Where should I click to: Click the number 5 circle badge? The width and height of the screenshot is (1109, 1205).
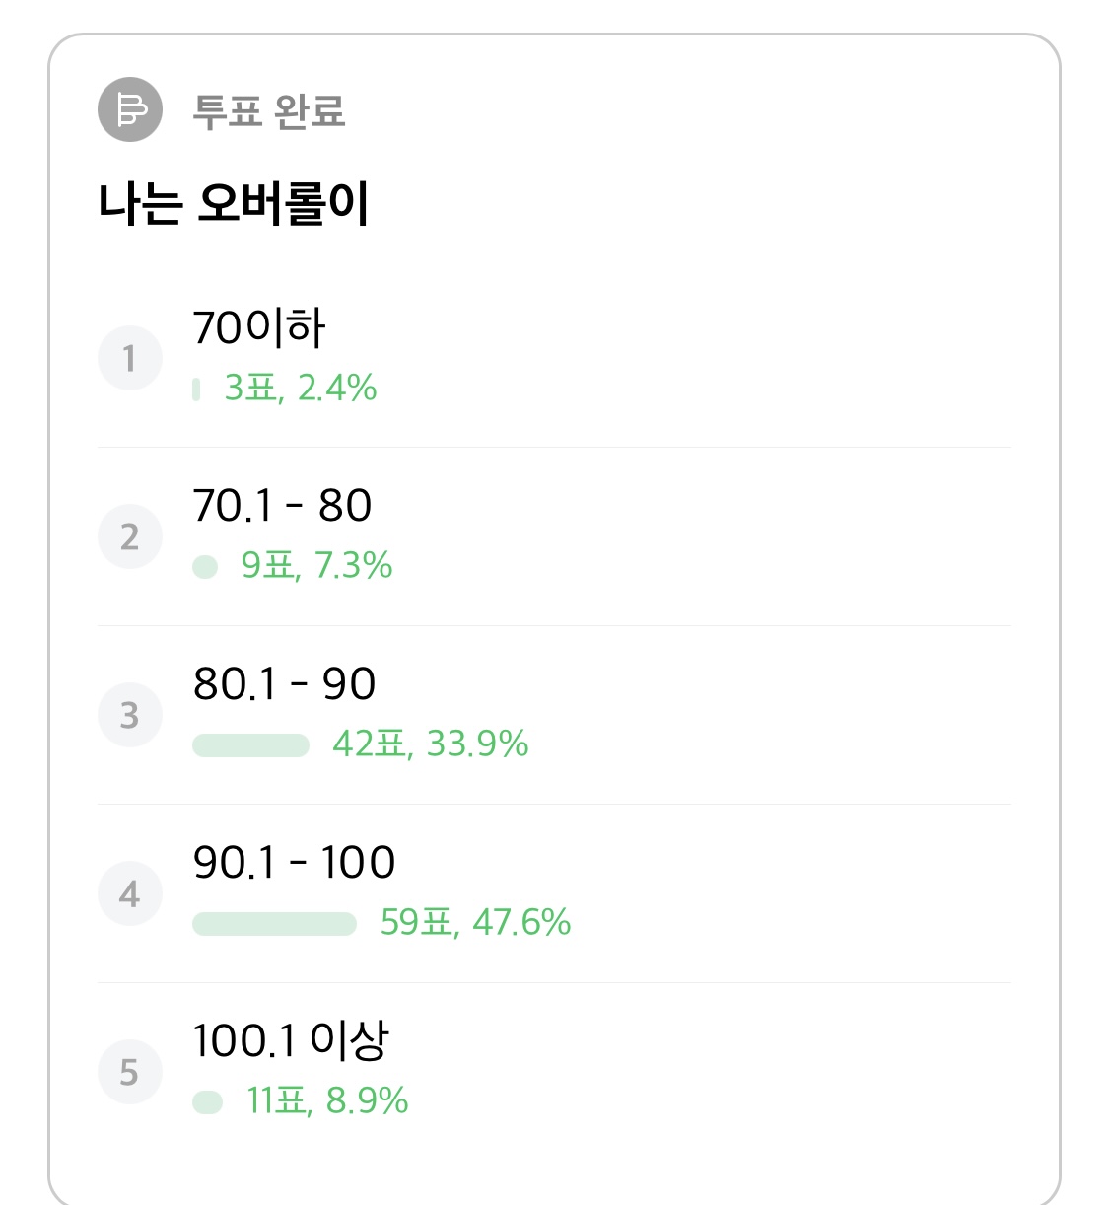point(129,1072)
